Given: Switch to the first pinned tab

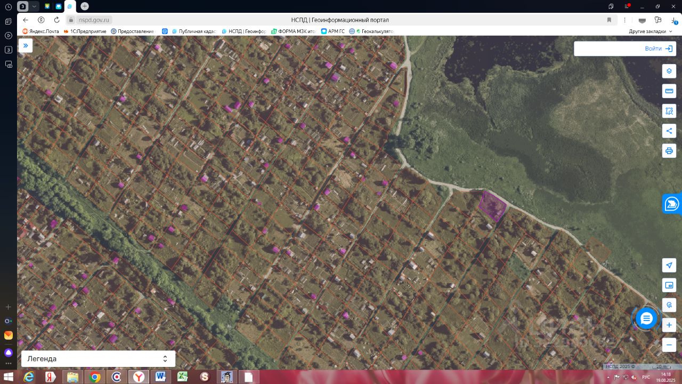Looking at the screenshot, I should (x=47, y=6).
